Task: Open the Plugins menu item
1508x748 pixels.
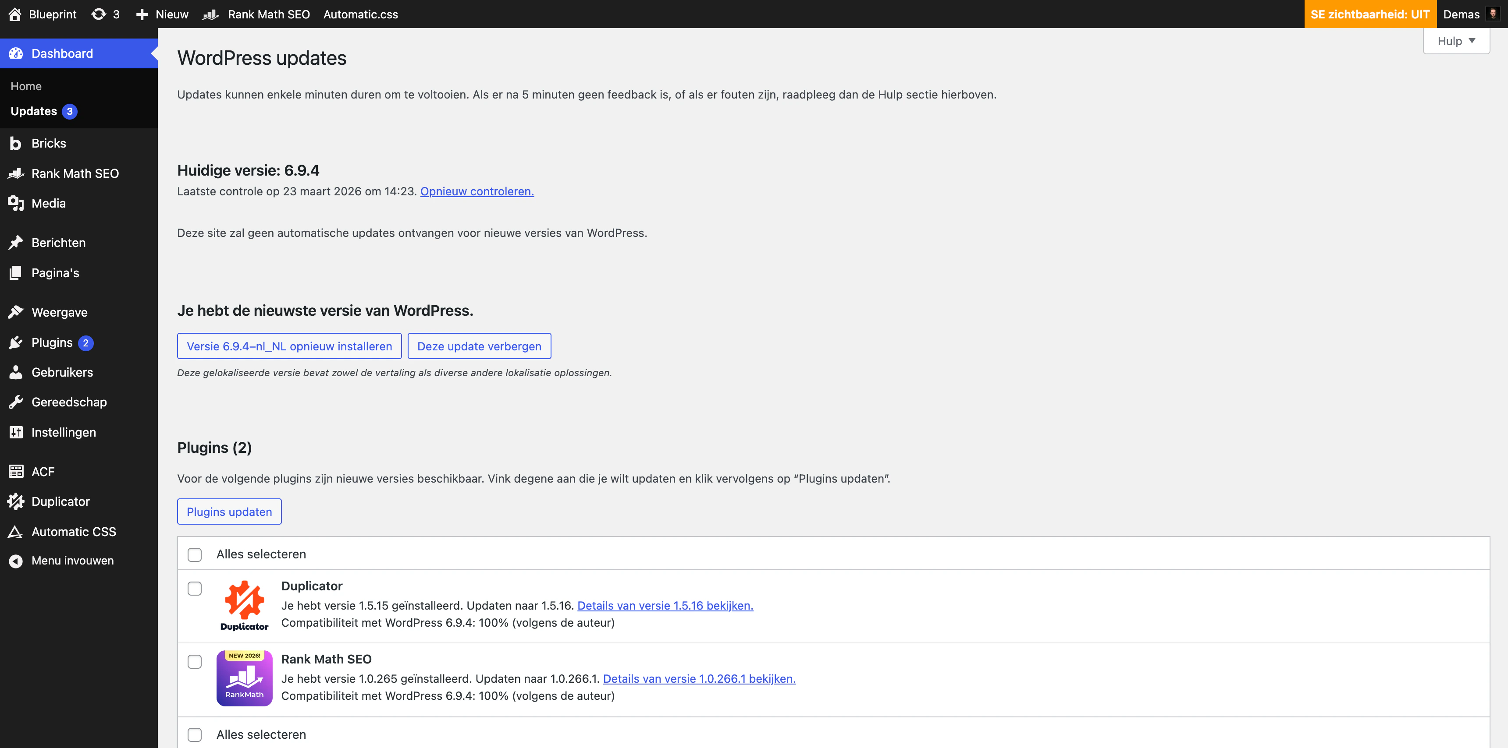Action: tap(52, 343)
